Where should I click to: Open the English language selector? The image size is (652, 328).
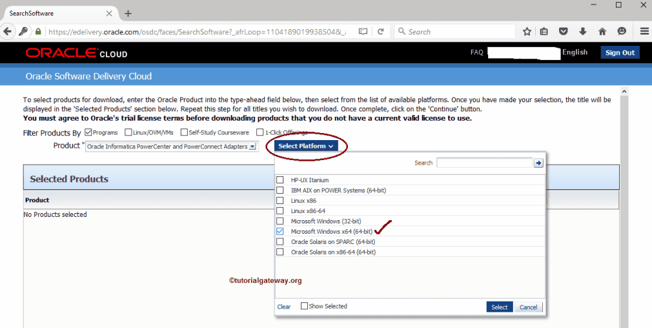pyautogui.click(x=575, y=52)
